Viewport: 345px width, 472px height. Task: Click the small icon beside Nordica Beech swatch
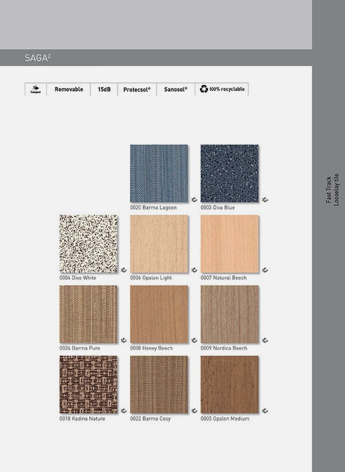coord(265,340)
